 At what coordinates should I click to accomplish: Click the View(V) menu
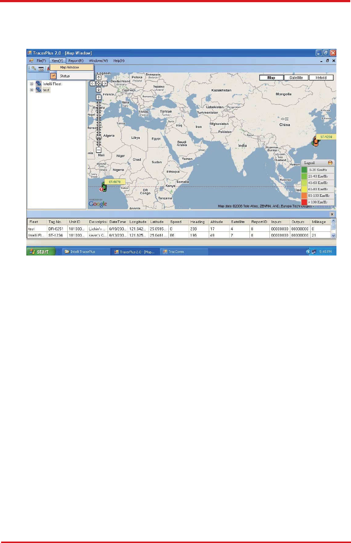(x=57, y=61)
